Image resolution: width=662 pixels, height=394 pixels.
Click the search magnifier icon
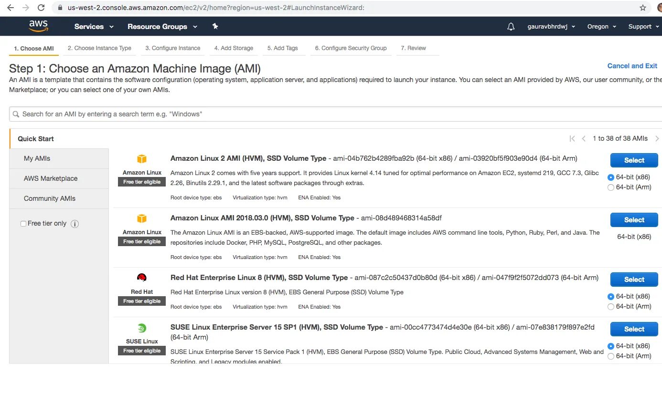click(16, 114)
